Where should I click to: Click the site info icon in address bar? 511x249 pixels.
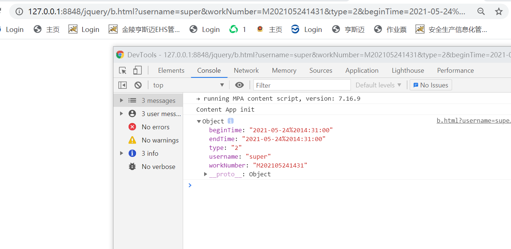coord(19,11)
